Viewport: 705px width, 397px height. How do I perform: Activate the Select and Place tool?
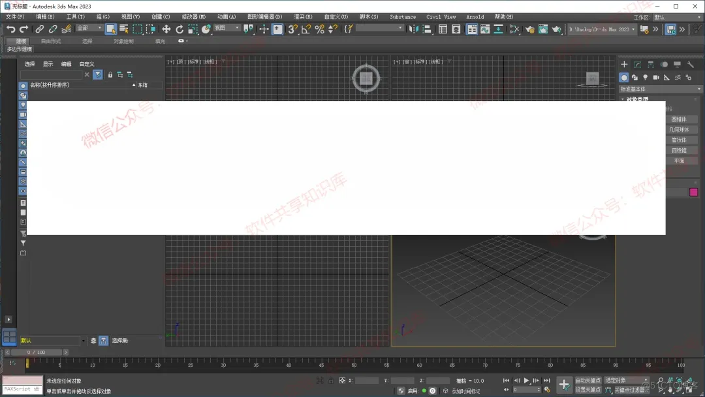tap(206, 29)
